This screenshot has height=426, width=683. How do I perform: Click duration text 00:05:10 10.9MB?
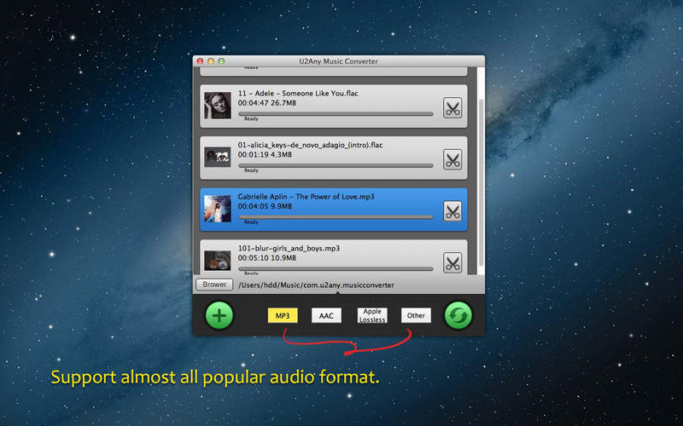(x=267, y=258)
